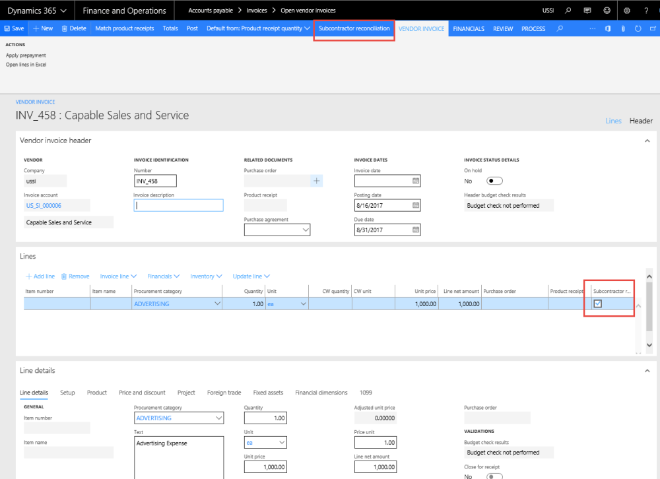The width and height of the screenshot is (660, 479).
Task: Click the Invoice description field
Action: tap(178, 205)
